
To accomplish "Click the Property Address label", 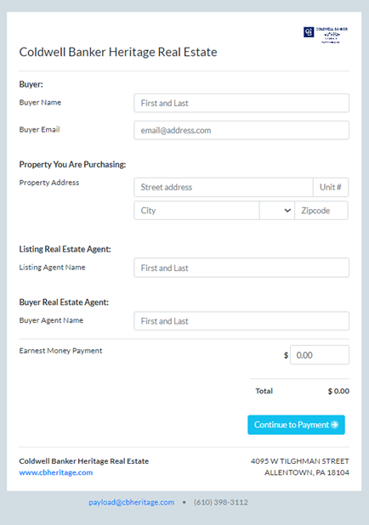I will pyautogui.click(x=49, y=183).
